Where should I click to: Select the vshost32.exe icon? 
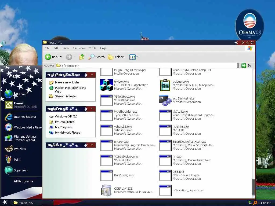pyautogui.click(x=106, y=130)
